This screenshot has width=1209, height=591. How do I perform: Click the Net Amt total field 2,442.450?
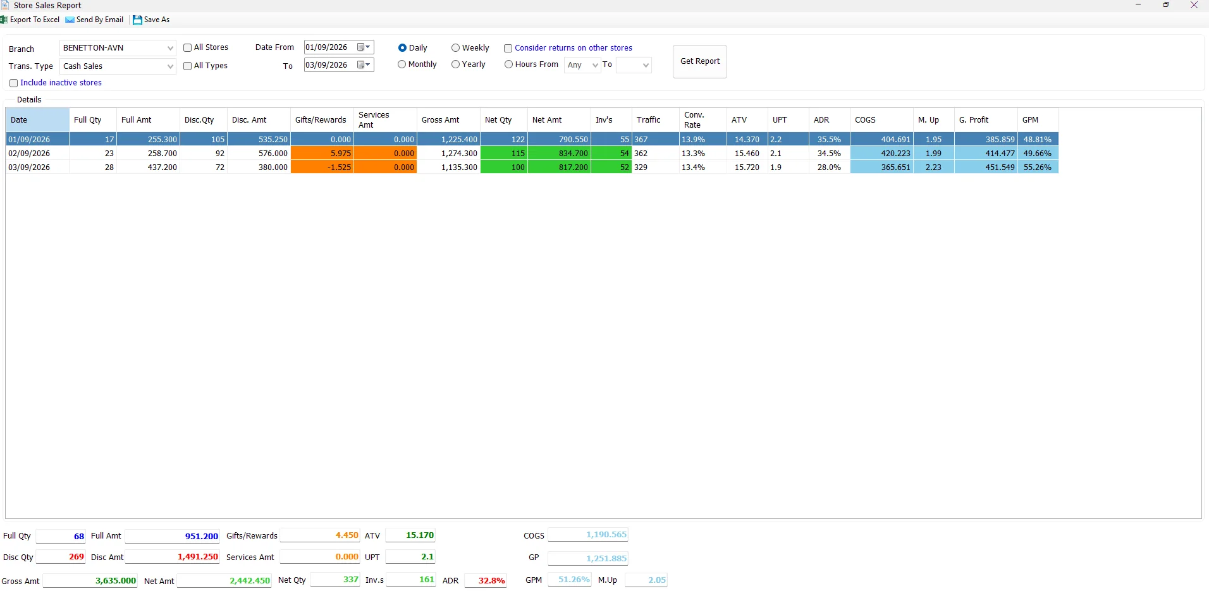pos(224,580)
